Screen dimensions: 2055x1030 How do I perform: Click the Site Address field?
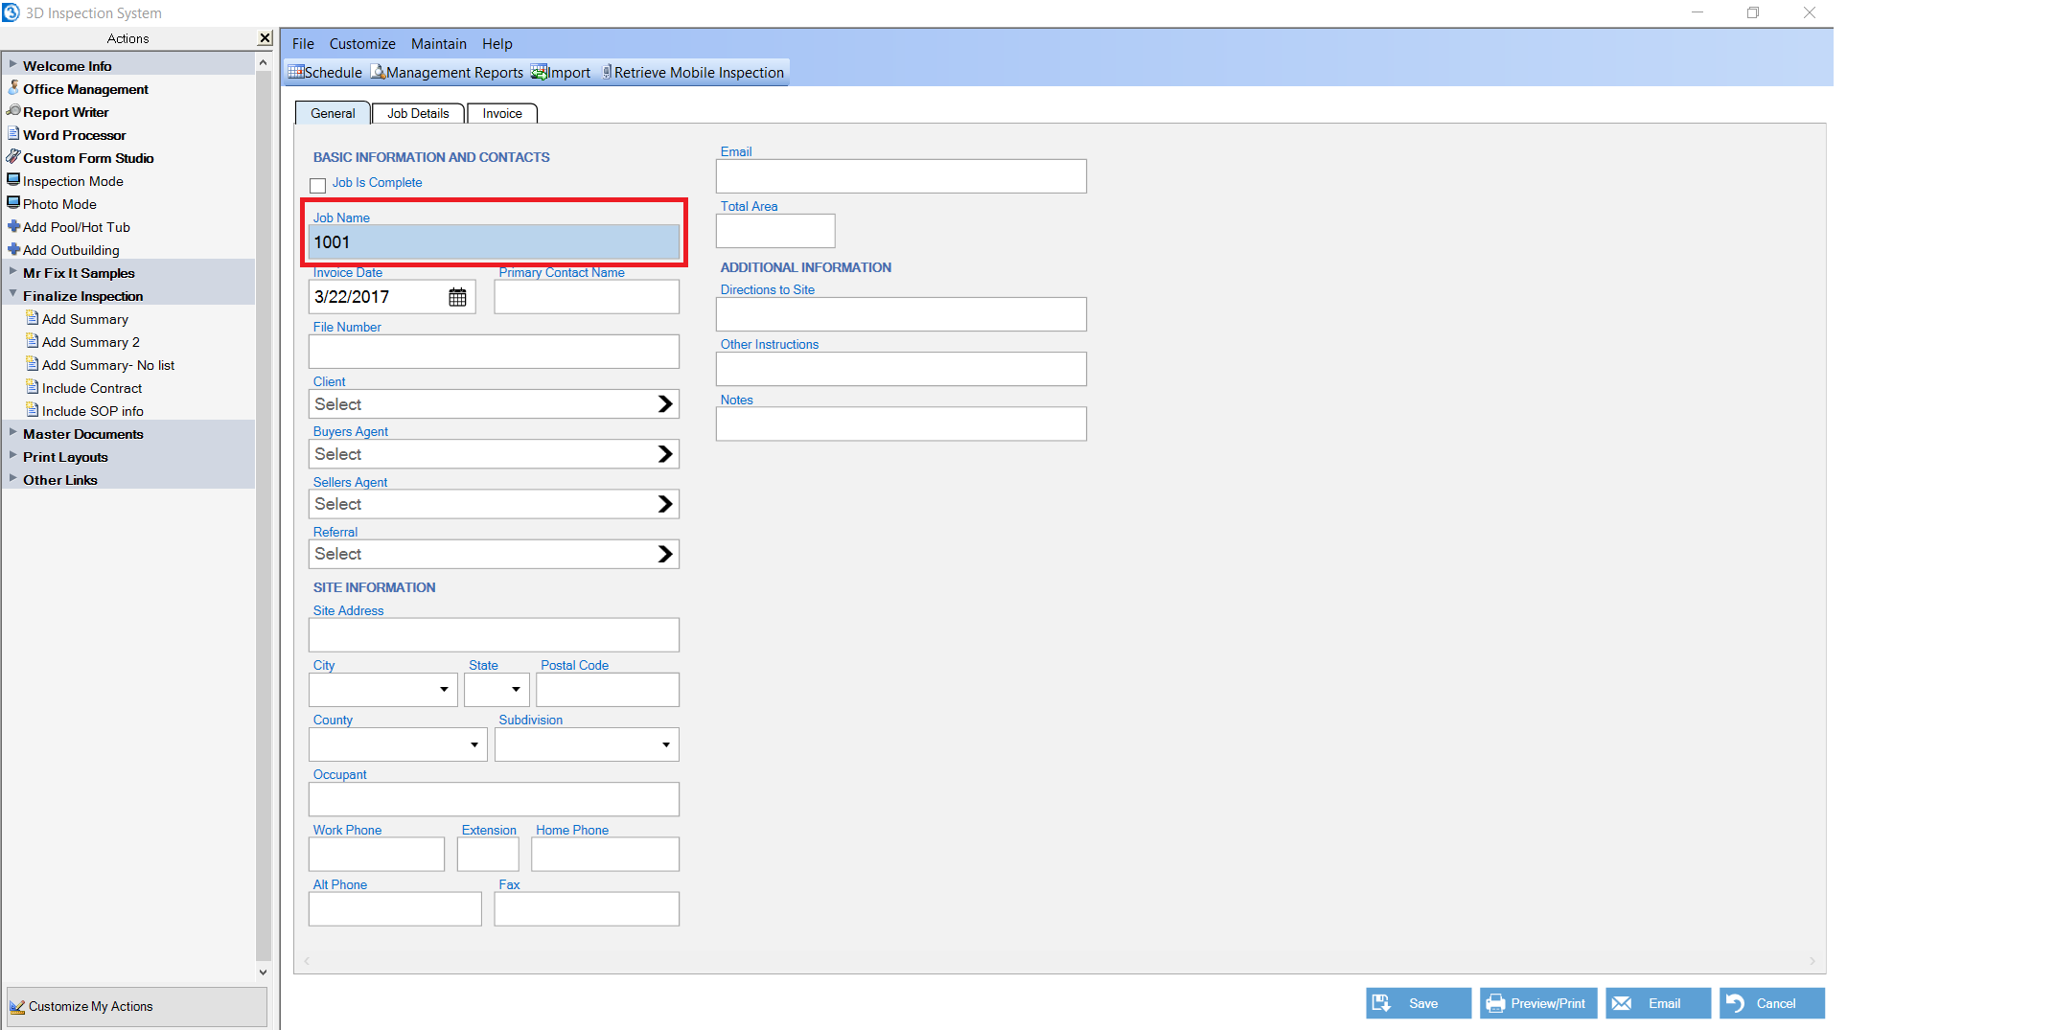coord(494,635)
